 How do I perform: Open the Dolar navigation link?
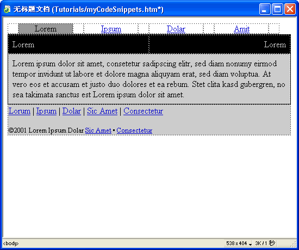(x=176, y=29)
